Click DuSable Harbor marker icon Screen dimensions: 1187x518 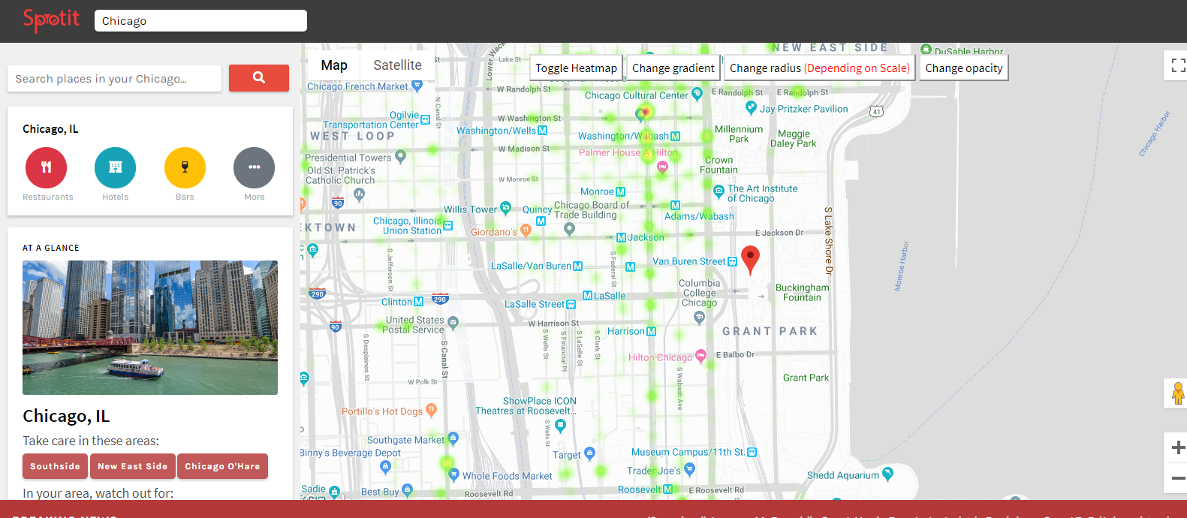[926, 50]
